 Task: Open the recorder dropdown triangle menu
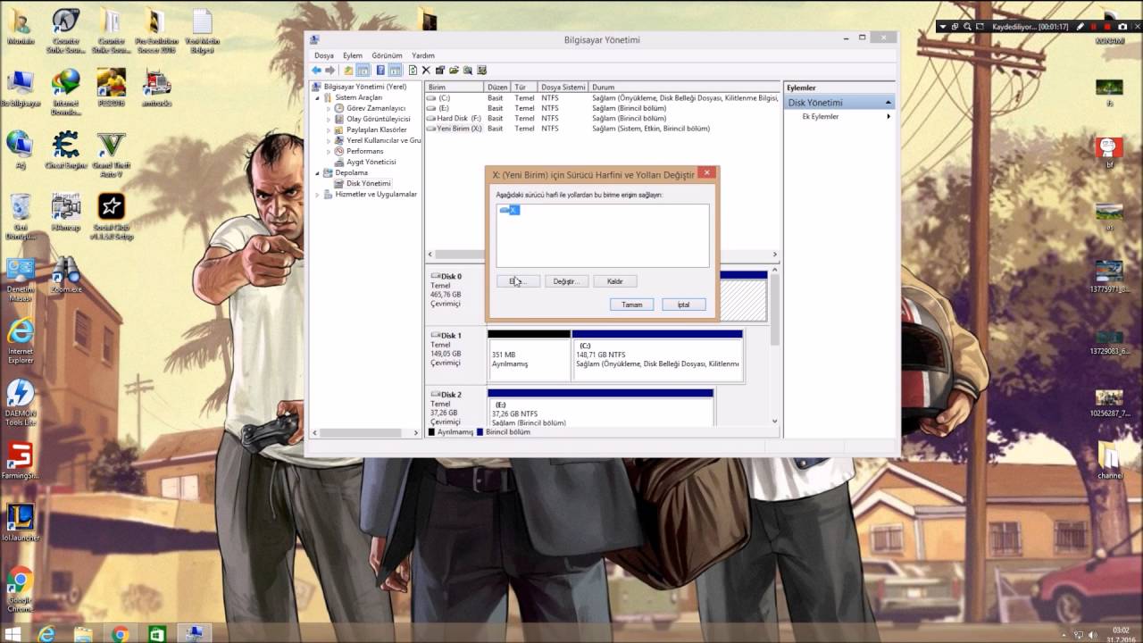pos(943,27)
